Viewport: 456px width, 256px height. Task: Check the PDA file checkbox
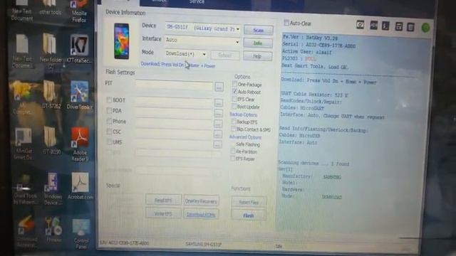[x=109, y=111]
